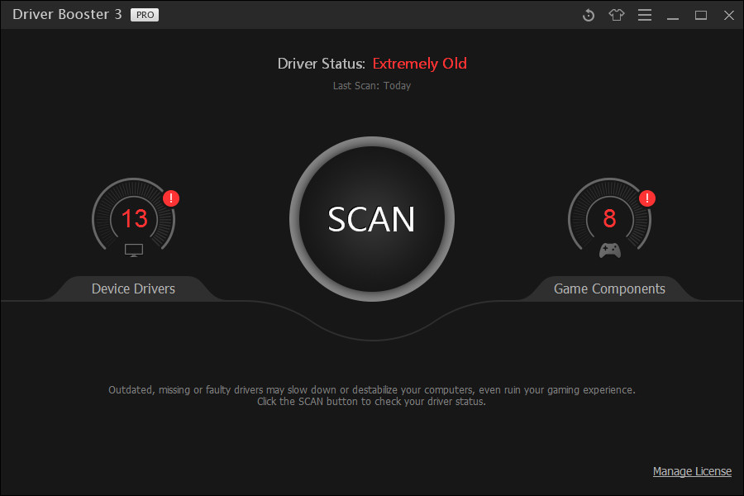Image resolution: width=744 pixels, height=496 pixels.
Task: Minimize the Driver Booster window
Action: pyautogui.click(x=672, y=15)
